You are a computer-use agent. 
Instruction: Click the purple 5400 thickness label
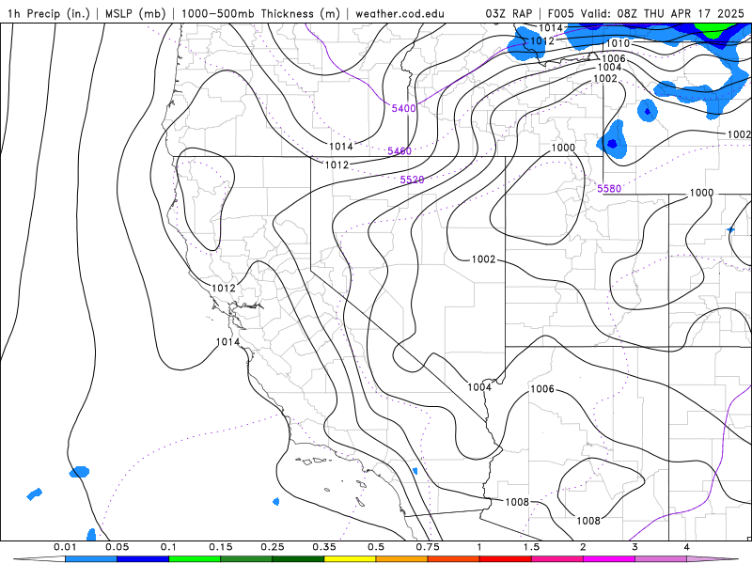tap(403, 108)
